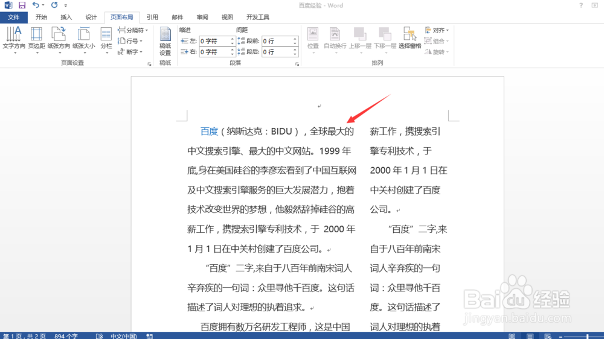The image size is (604, 339).
Task: Open the undo history dropdown arrow
Action: (43, 5)
